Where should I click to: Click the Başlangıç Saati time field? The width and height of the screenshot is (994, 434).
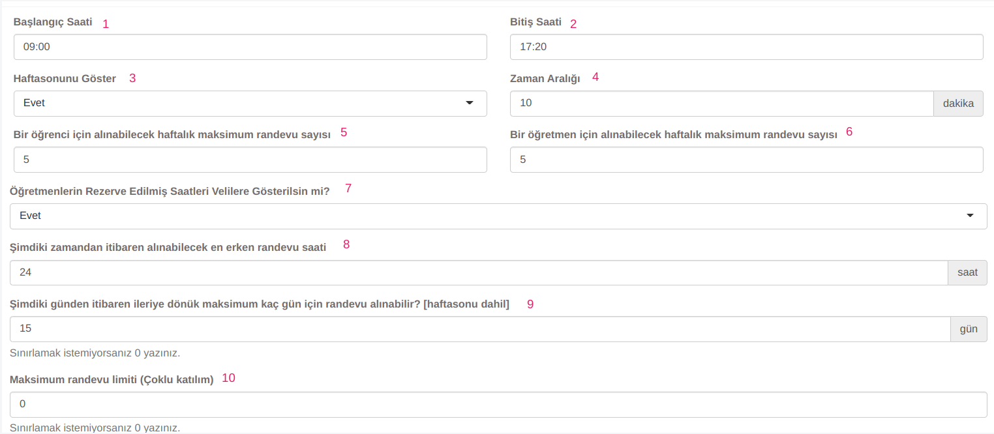pos(250,47)
